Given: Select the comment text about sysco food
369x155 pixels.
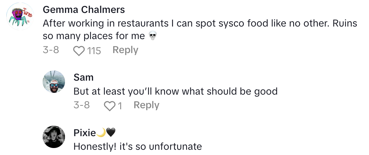Looking at the screenshot, I should [x=200, y=23].
